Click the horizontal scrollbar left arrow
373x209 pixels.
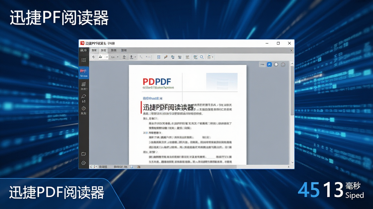pos(91,167)
